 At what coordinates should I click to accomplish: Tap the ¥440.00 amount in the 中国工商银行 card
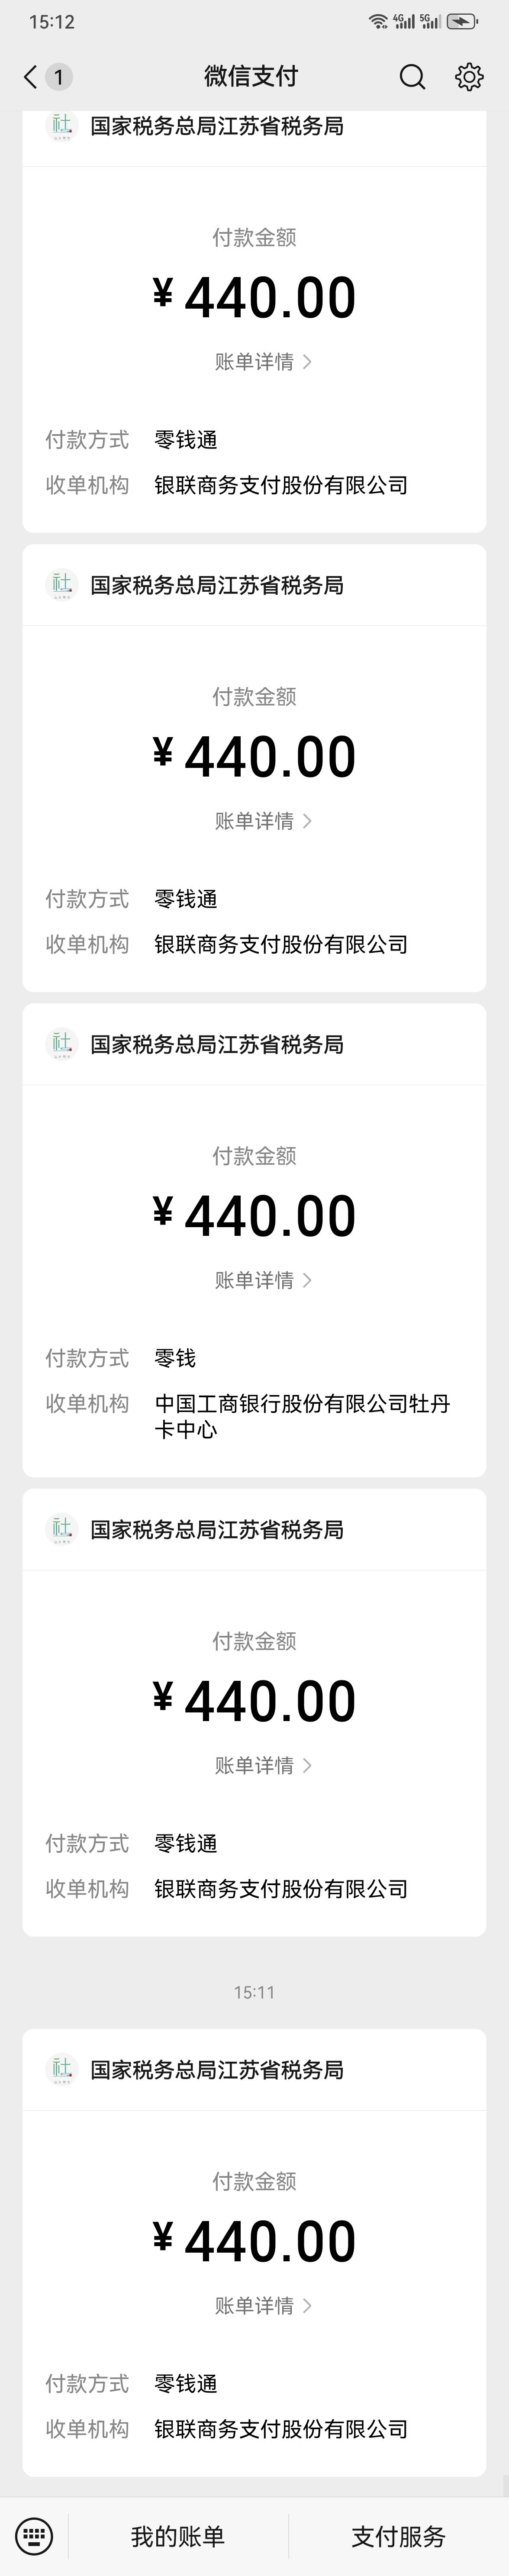pyautogui.click(x=254, y=1216)
